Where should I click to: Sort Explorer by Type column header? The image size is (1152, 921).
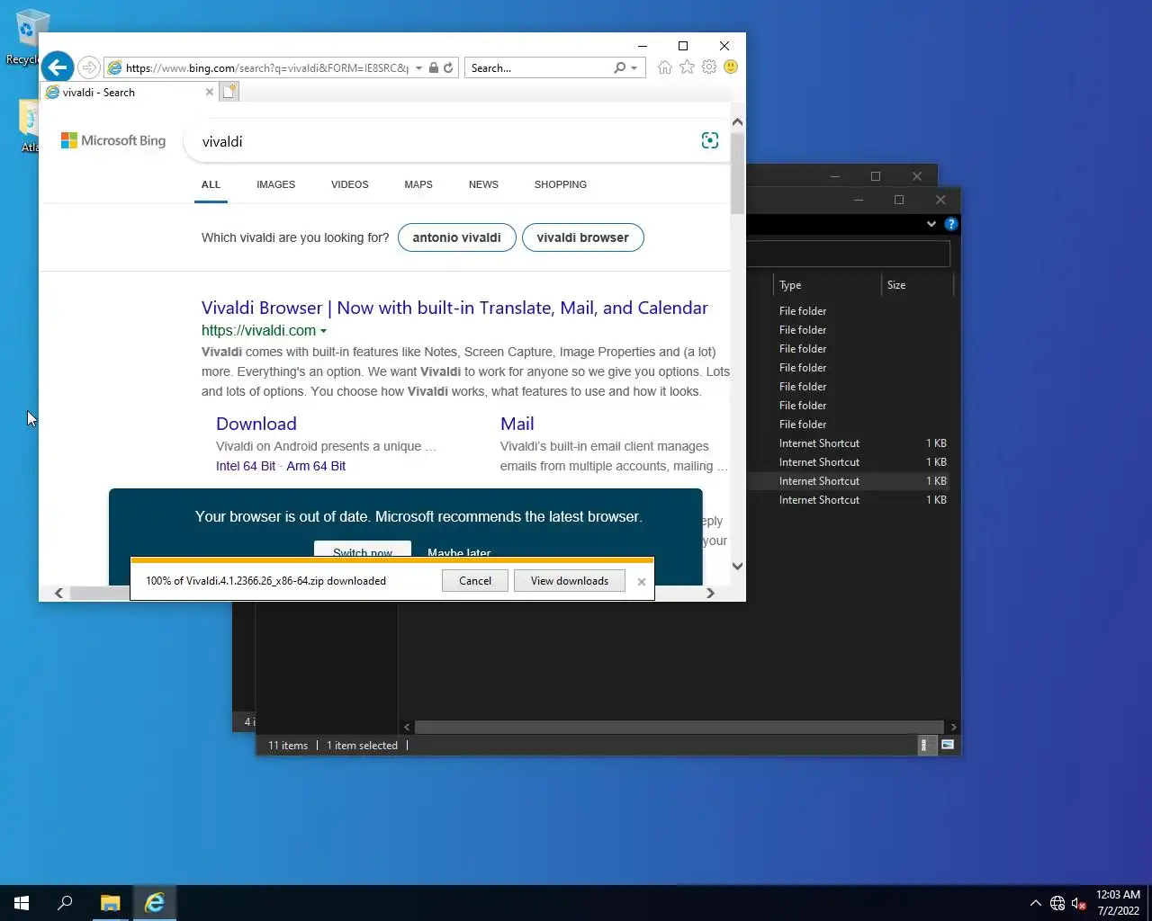tap(826, 285)
